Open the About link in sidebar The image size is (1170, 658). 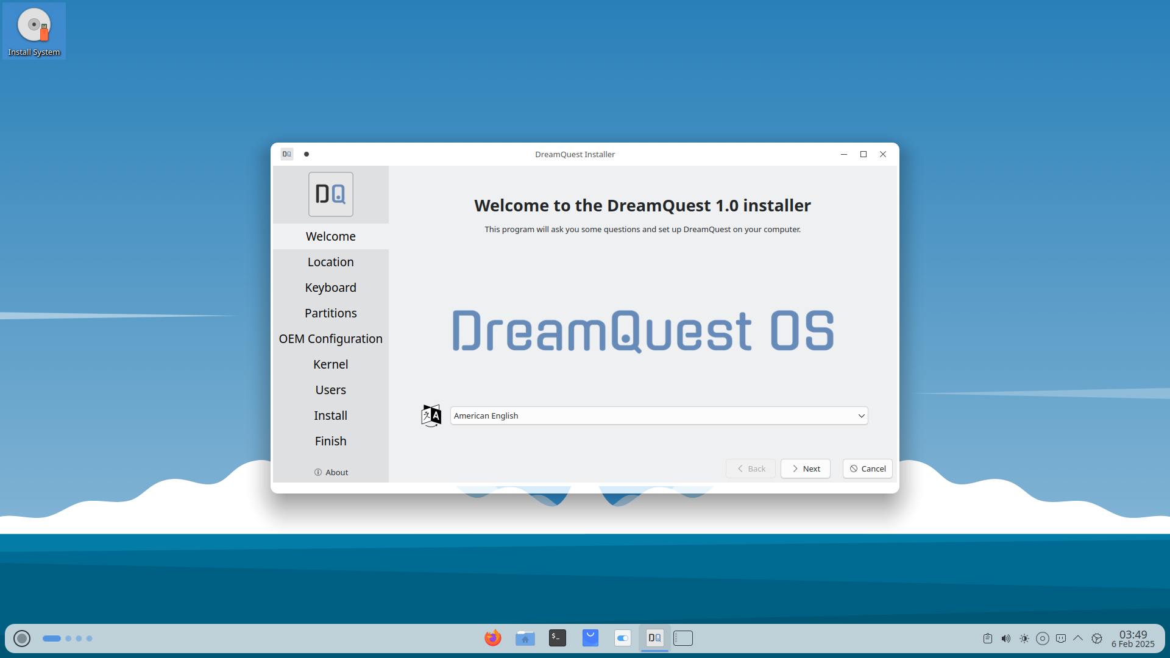[331, 472]
